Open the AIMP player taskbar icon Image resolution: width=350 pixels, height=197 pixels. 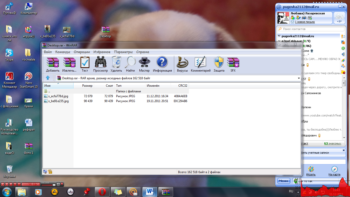[55, 192]
